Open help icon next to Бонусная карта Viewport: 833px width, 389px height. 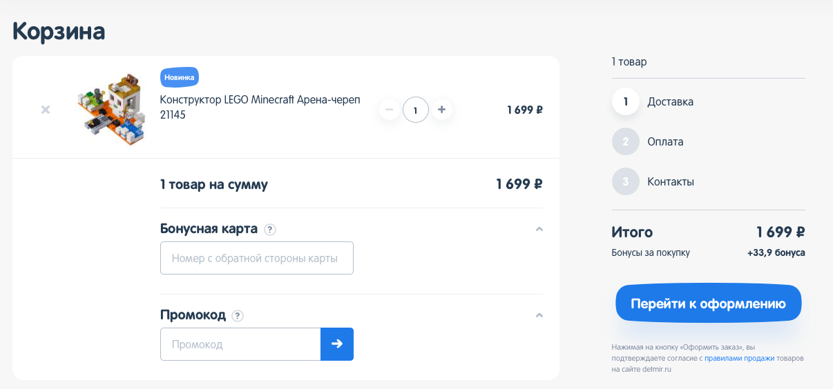coord(270,229)
